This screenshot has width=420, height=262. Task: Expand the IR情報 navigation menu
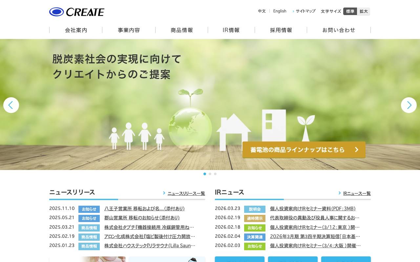pyautogui.click(x=231, y=30)
